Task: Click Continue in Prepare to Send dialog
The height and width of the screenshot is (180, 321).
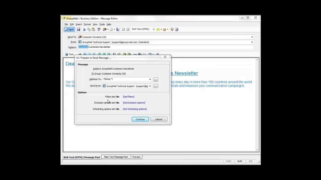Action: (140, 119)
